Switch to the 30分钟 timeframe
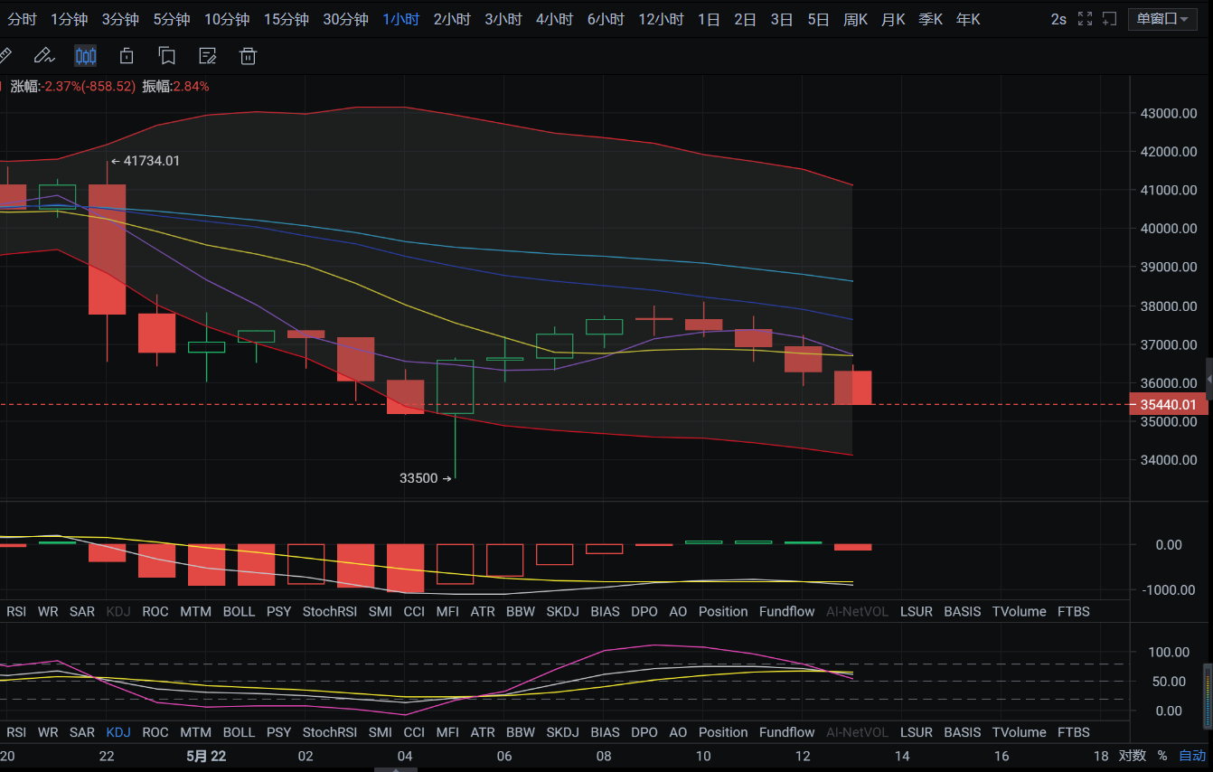1213x772 pixels. click(345, 19)
